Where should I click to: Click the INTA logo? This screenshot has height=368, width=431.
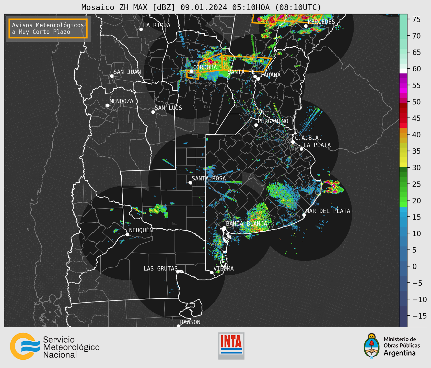pyautogui.click(x=231, y=346)
